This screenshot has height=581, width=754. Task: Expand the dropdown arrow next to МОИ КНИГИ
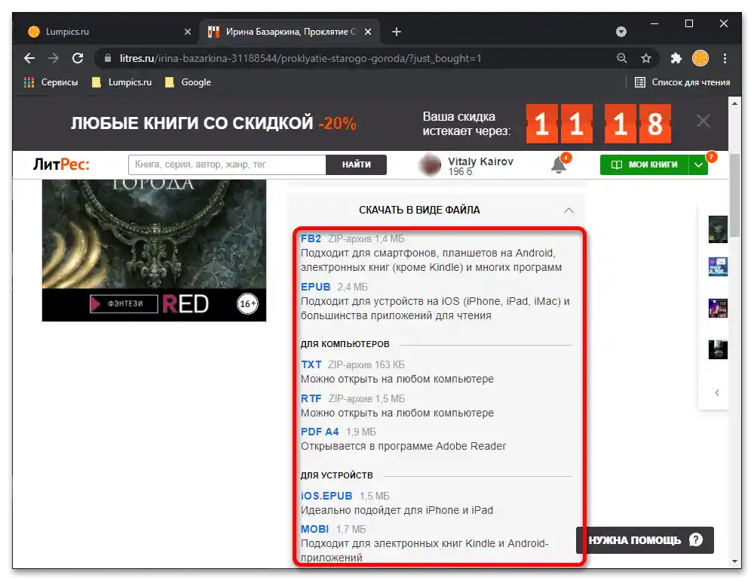pyautogui.click(x=698, y=164)
